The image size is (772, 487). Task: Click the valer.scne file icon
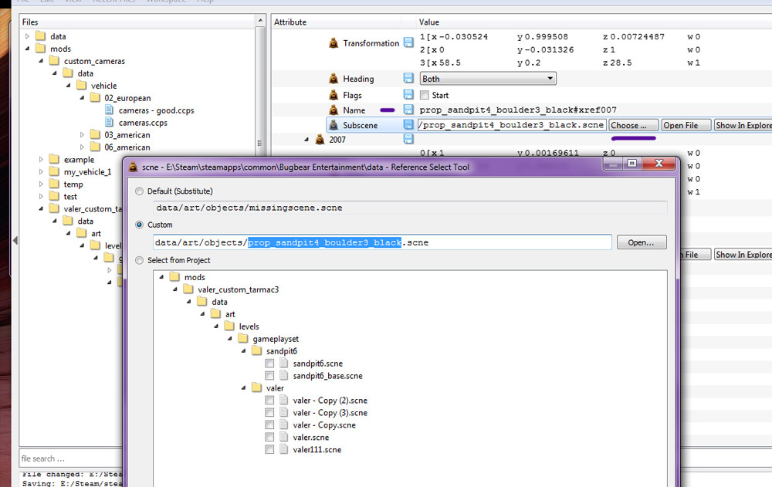click(x=283, y=437)
